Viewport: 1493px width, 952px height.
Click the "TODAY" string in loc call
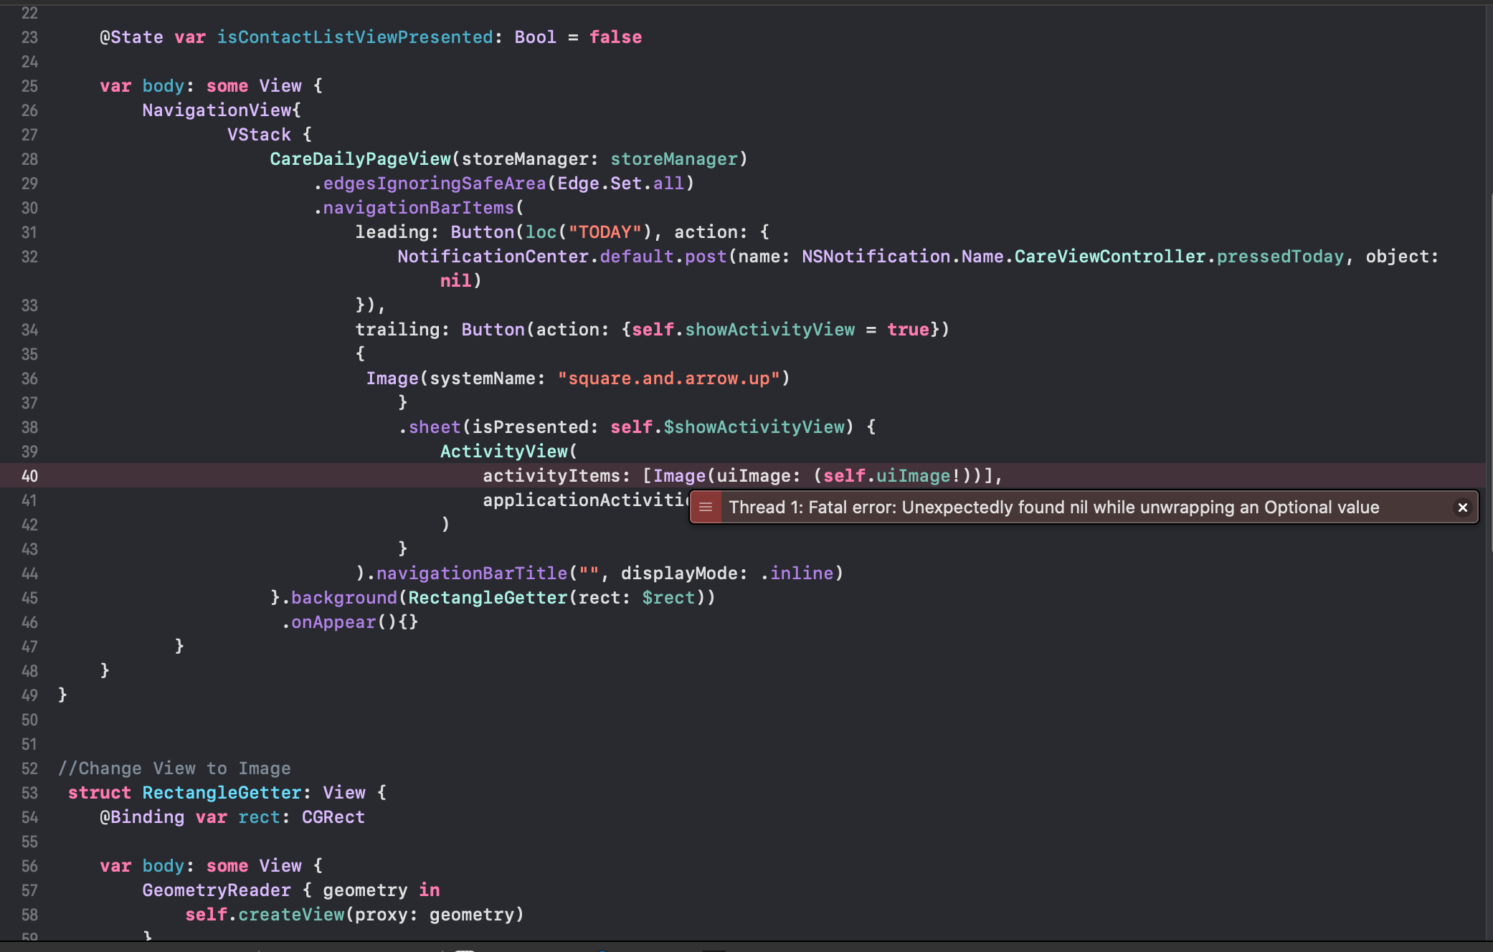(605, 232)
